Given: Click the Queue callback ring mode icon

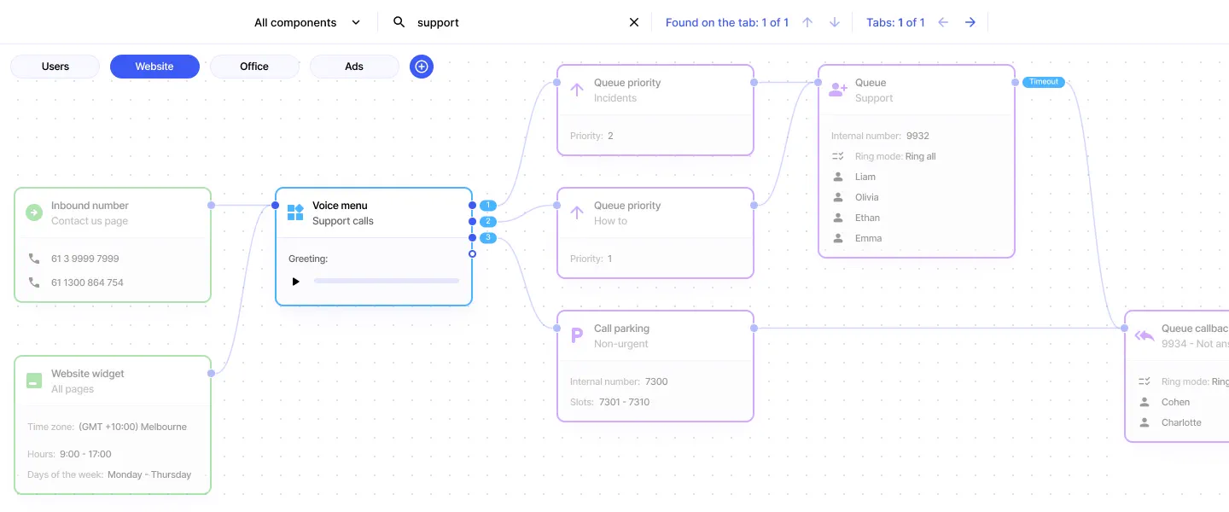Looking at the screenshot, I should pos(1144,381).
